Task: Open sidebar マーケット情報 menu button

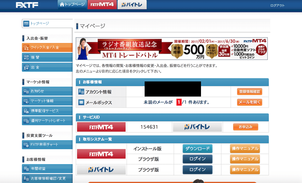Action: pyautogui.click(x=47, y=101)
